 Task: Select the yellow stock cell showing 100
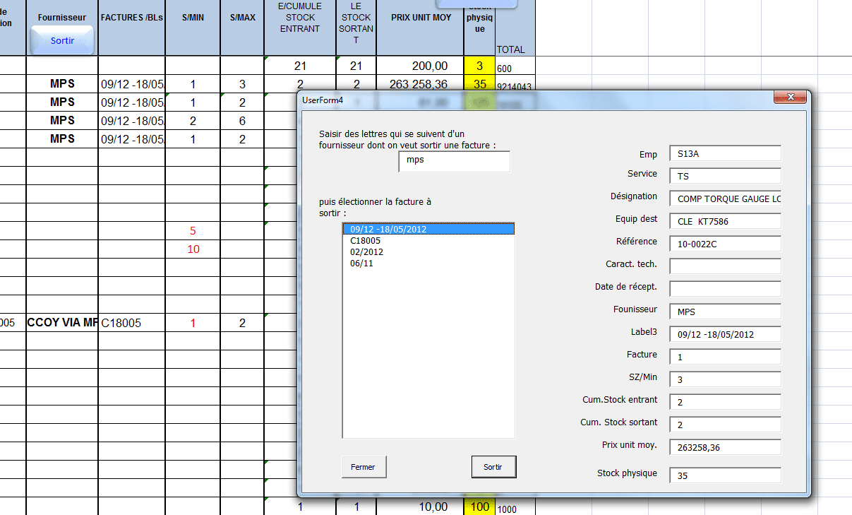point(479,507)
